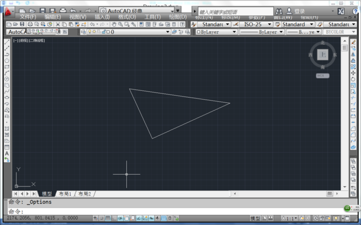Image resolution: width=361 pixels, height=225 pixels.
Task: Open the 格式(O) menu
Action: [x=127, y=17]
